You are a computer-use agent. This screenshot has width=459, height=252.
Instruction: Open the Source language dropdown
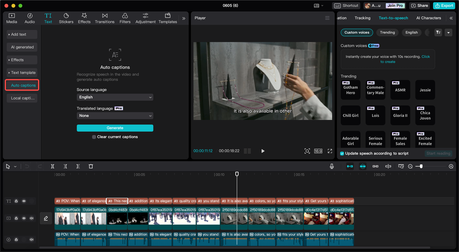[115, 97]
